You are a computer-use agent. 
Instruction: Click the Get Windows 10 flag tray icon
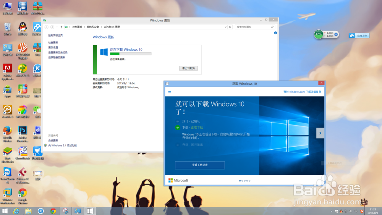click(337, 211)
